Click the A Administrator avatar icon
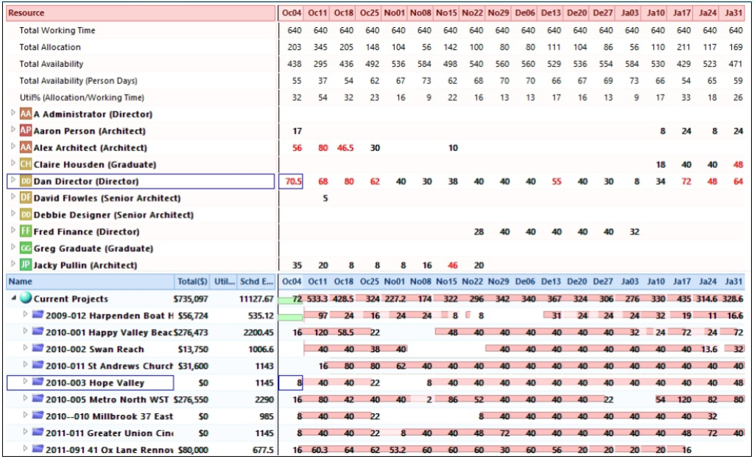This screenshot has height=459, width=754. (26, 114)
